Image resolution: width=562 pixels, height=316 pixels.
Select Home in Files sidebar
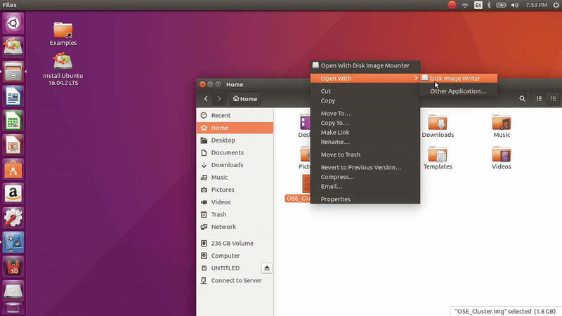coord(235,128)
